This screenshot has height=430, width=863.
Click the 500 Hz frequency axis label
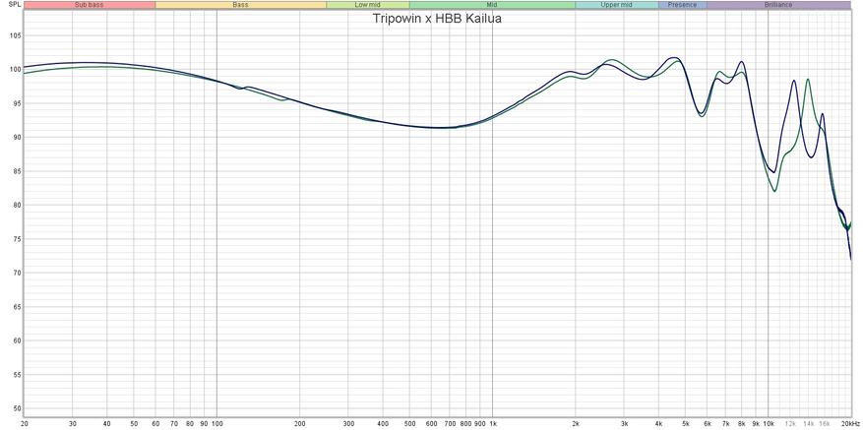pyautogui.click(x=409, y=424)
